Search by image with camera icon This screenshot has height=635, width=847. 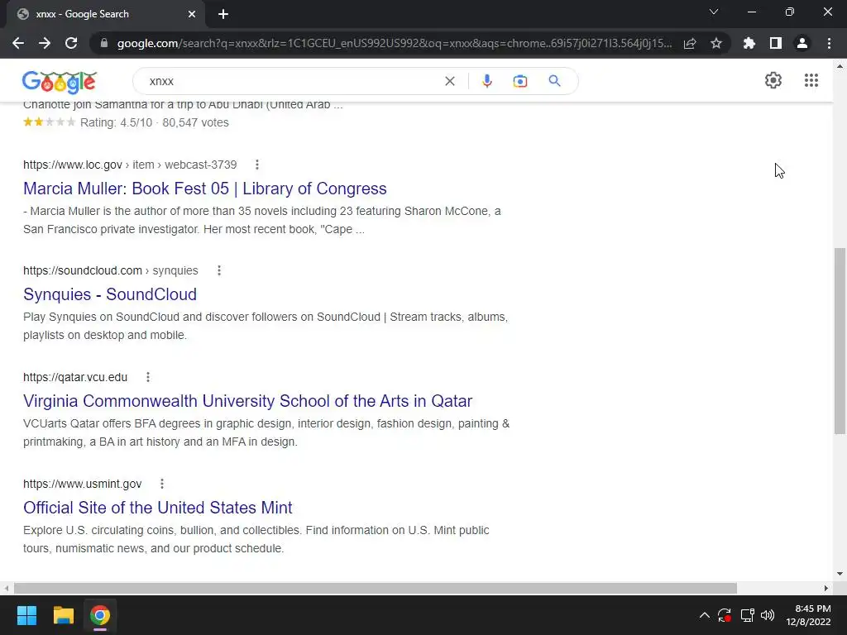coord(520,81)
